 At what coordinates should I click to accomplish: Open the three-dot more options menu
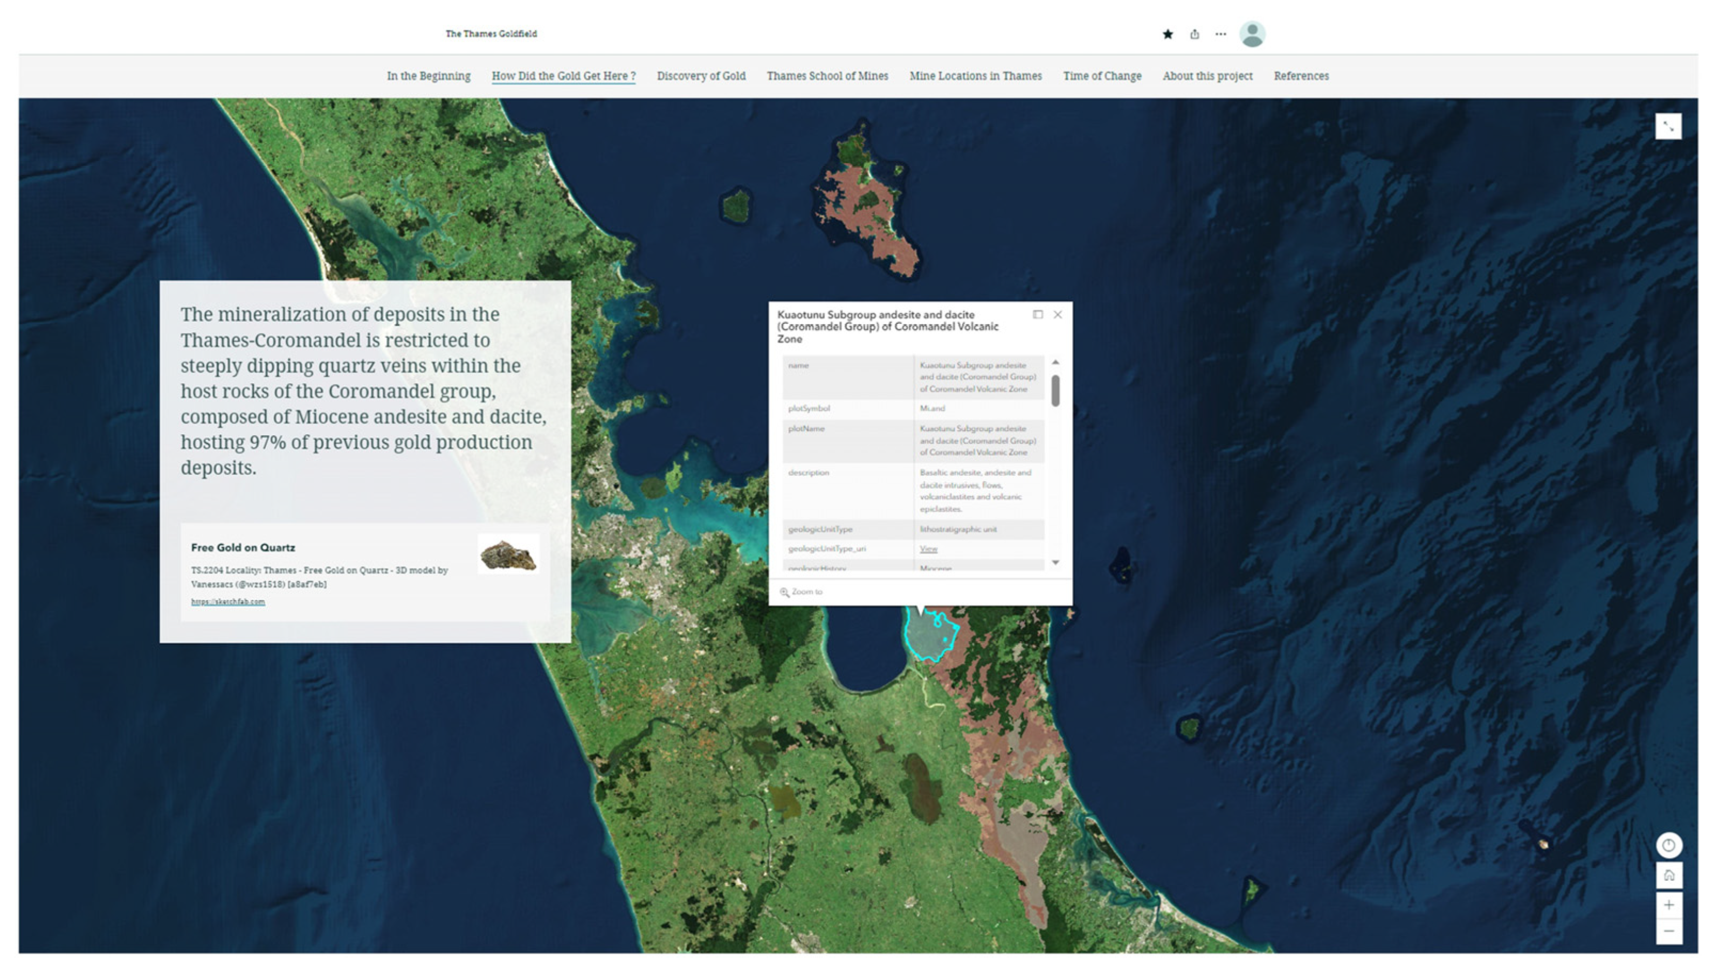pos(1221,34)
